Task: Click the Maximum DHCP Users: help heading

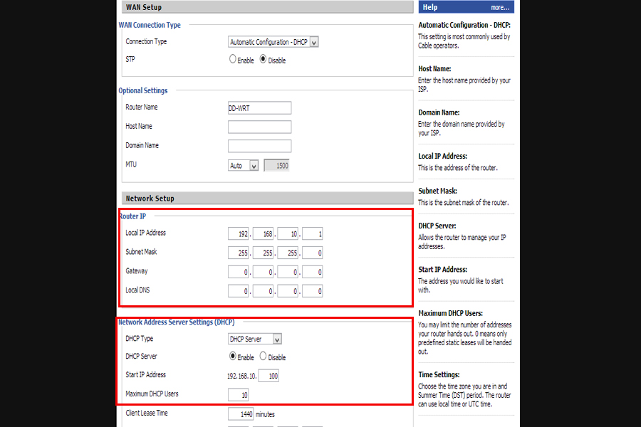Action: click(451, 313)
